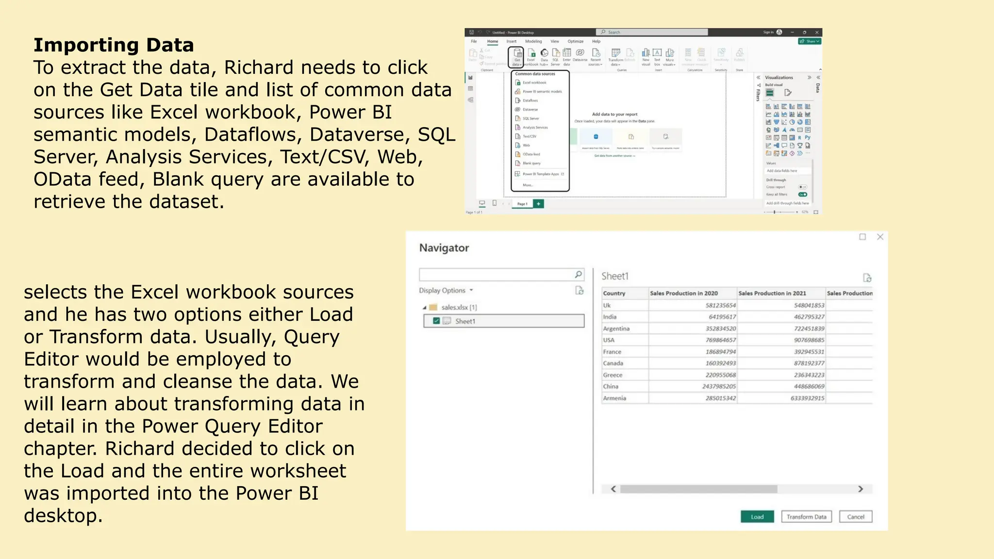Image resolution: width=994 pixels, height=559 pixels.
Task: Click the Power BI title bar search box
Action: click(652, 32)
